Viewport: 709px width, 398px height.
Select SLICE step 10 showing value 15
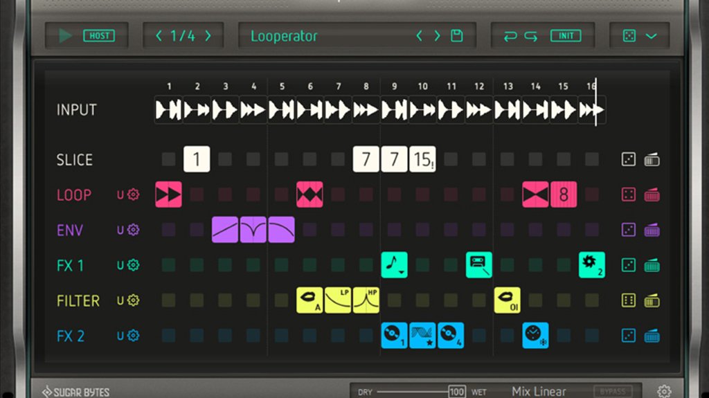[x=422, y=159]
